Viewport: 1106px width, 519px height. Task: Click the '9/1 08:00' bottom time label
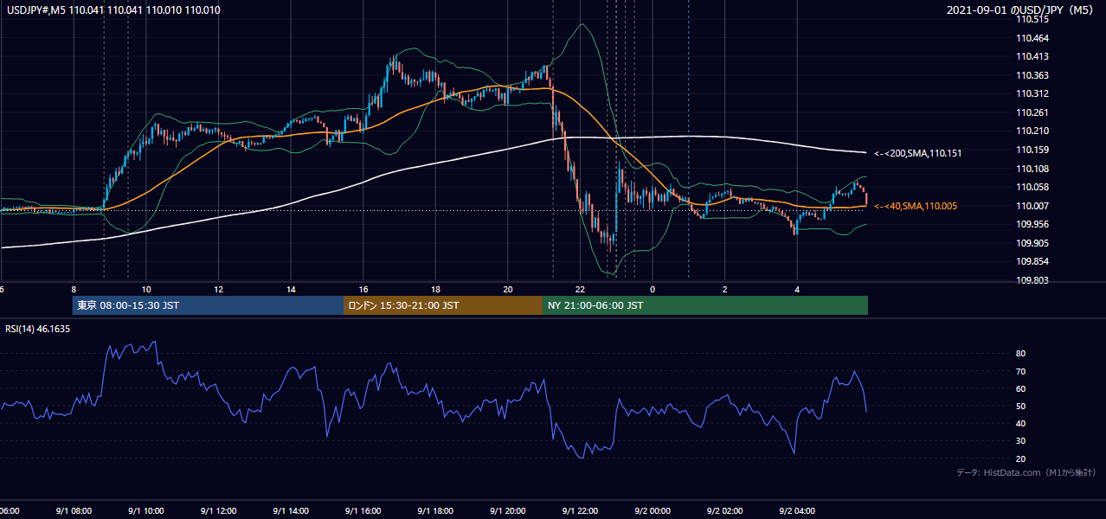73,511
